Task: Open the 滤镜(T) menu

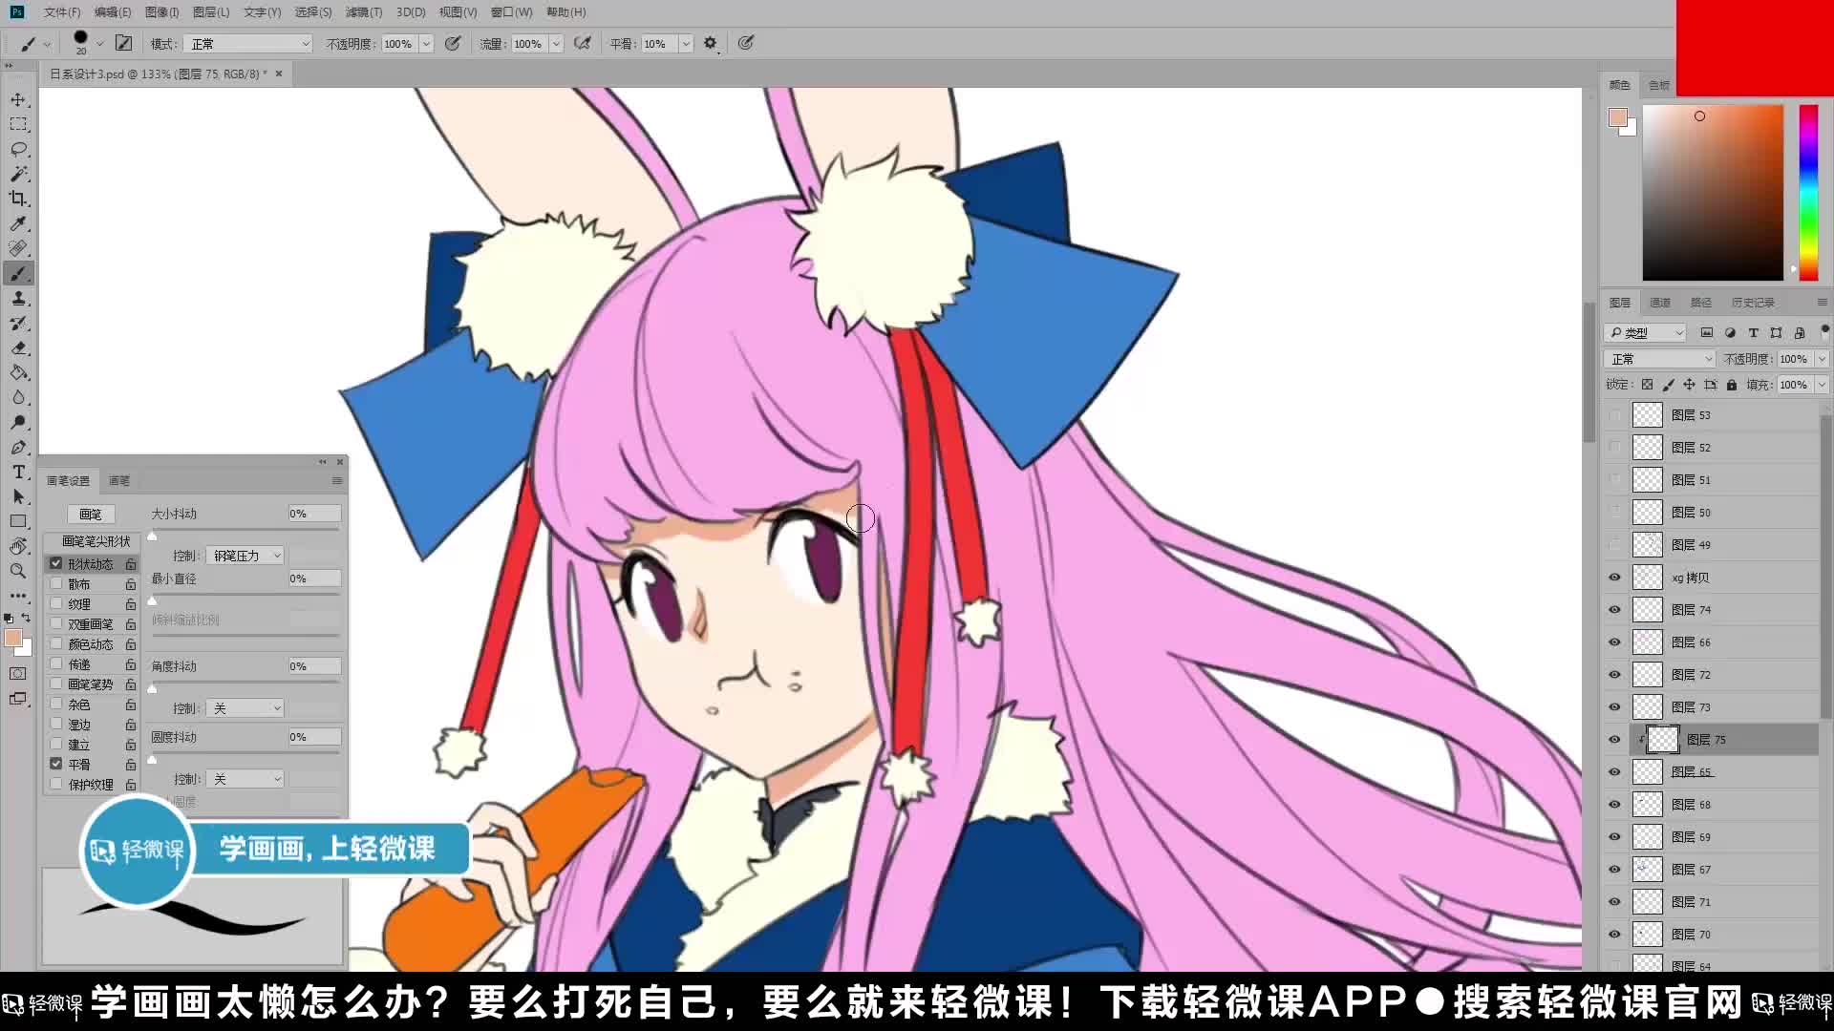Action: pyautogui.click(x=363, y=12)
